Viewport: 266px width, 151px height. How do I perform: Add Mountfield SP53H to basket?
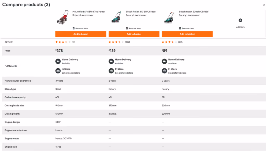pos(81,34)
